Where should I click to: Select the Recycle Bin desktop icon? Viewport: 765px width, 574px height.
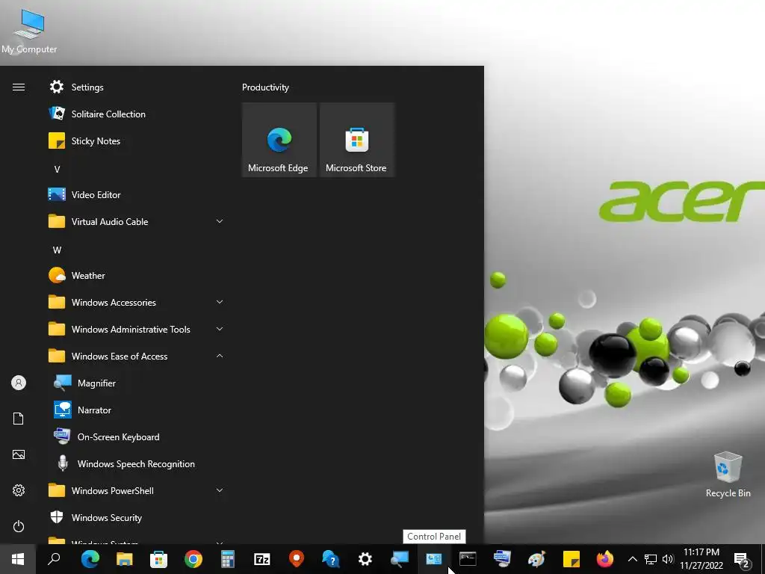pos(728,475)
